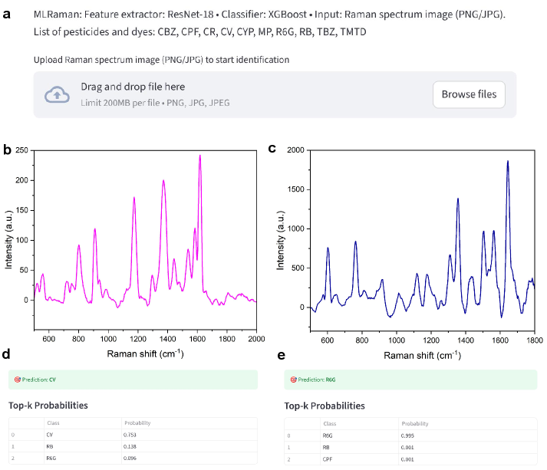Click the right Top-k Probabilities heading
Viewport: 547px width, 470px height.
(324, 405)
